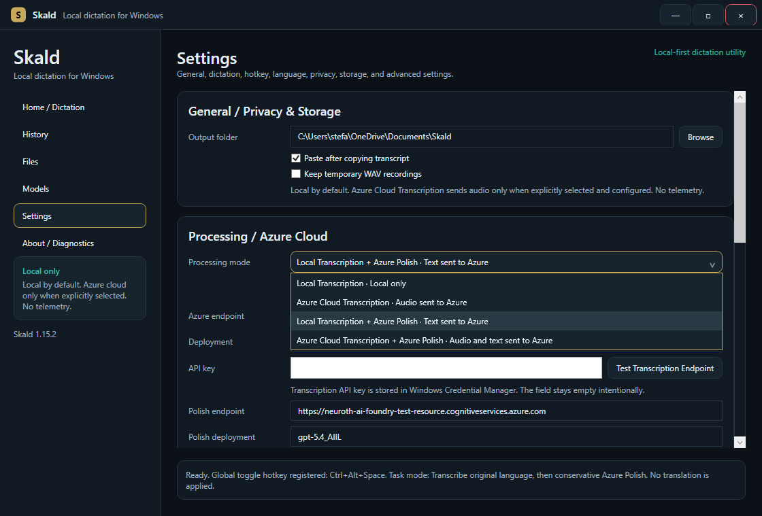Click the Skald 1.15.2 version label

pyautogui.click(x=35, y=334)
